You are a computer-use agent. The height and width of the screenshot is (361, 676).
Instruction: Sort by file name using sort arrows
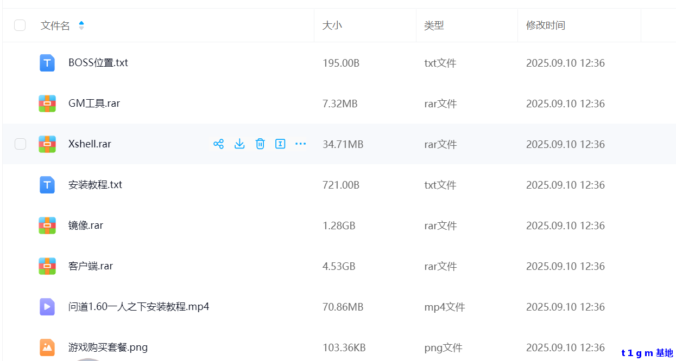81,25
